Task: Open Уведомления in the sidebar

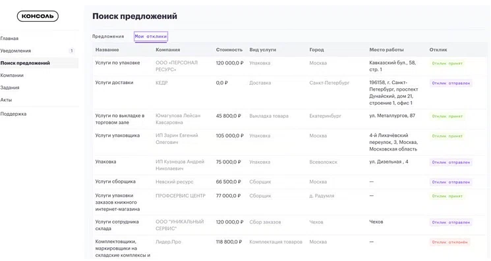Action: point(16,51)
